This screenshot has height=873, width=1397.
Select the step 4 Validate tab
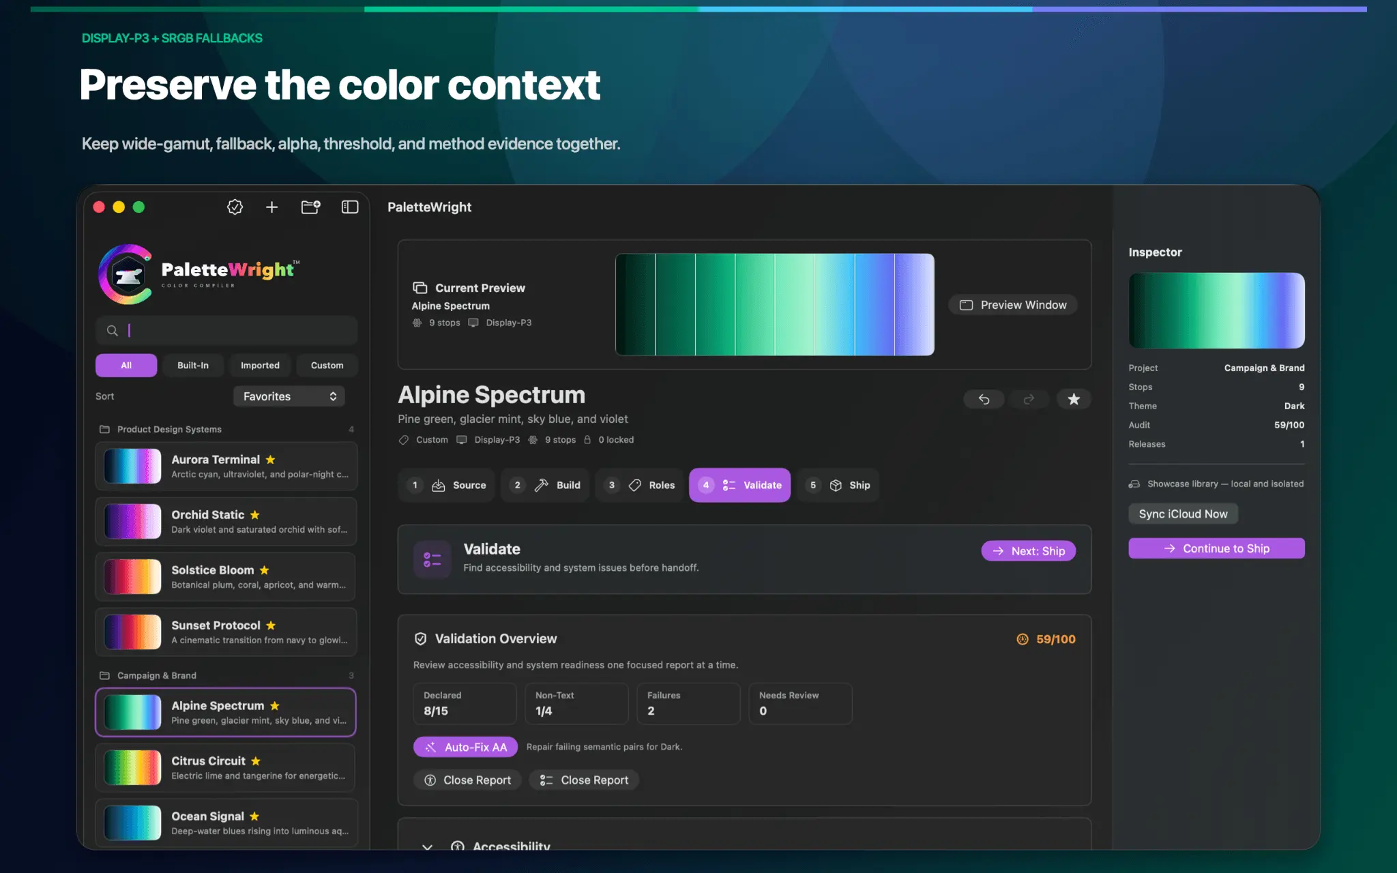(x=740, y=485)
